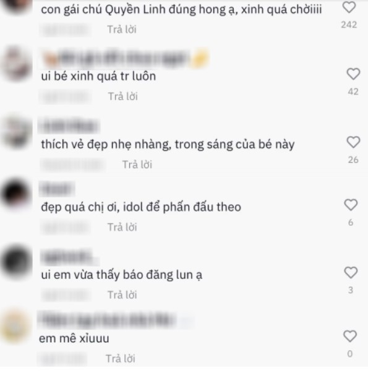Image resolution: width=368 pixels, height=373 pixels.
Task: Tap heart on 'ui bé xinh quá tr luôn'
Action: [353, 74]
